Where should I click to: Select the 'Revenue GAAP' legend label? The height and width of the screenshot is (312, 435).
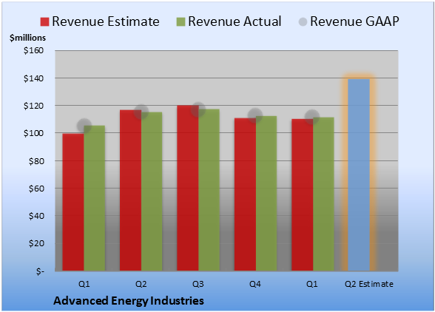pos(354,21)
